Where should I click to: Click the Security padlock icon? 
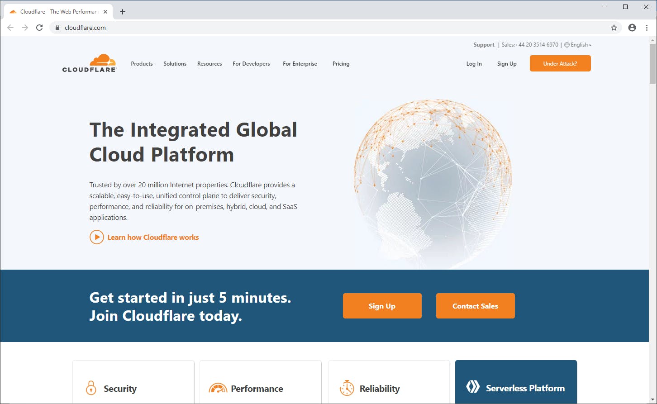pos(91,388)
